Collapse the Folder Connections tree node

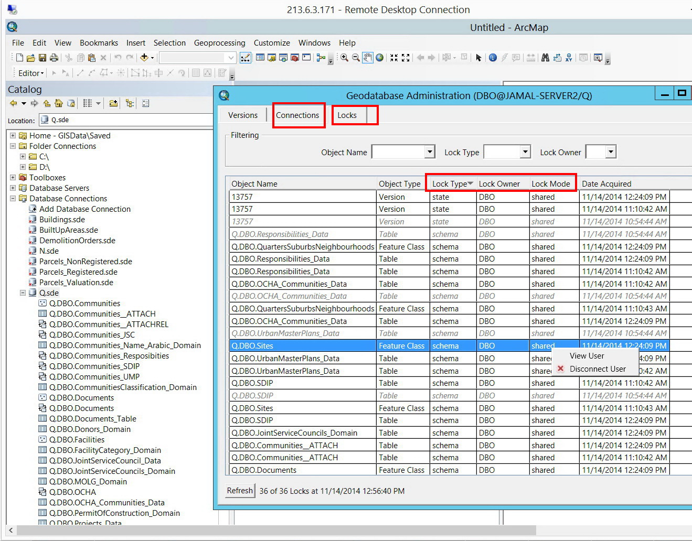tap(13, 146)
